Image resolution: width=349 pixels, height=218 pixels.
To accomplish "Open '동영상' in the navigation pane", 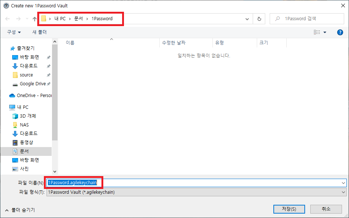I will [27, 142].
